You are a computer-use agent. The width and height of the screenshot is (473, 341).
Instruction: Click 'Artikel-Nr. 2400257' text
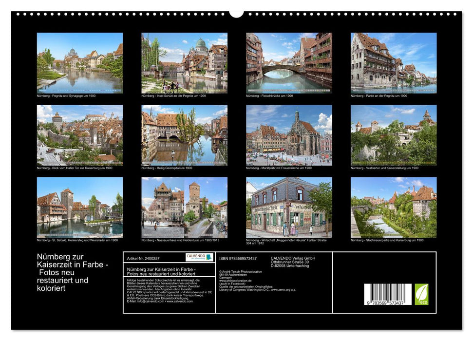coord(143,259)
